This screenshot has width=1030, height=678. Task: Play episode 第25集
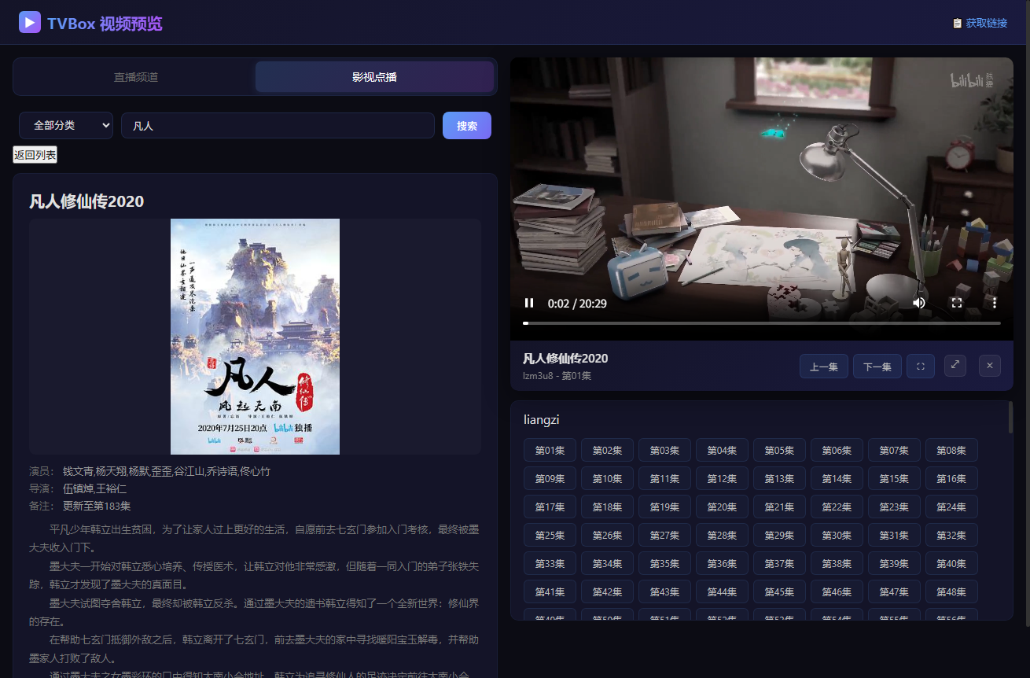[550, 536]
